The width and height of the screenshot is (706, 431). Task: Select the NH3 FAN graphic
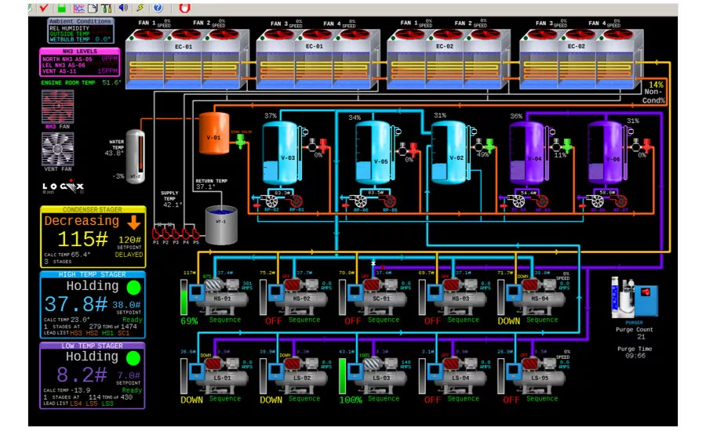[57, 107]
